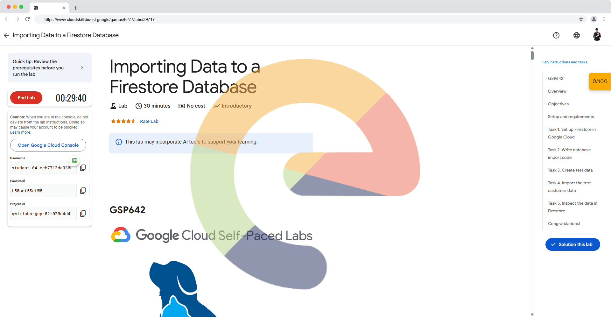Navigate to the Objectives section
The image size is (611, 317).
(558, 104)
